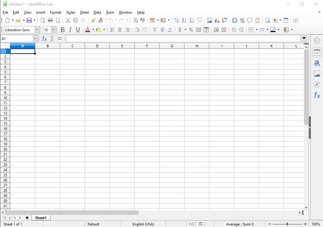Toggle Italic formatting

tap(70, 30)
